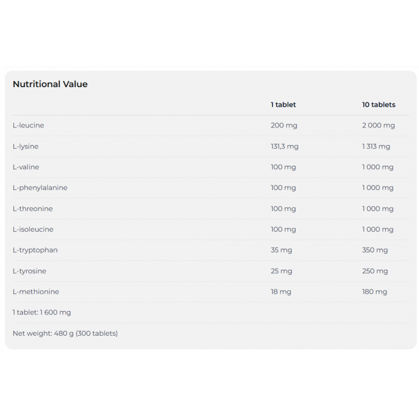Click the L-phenylalanine row label
Screen dimensions: 419x419
pos(40,188)
